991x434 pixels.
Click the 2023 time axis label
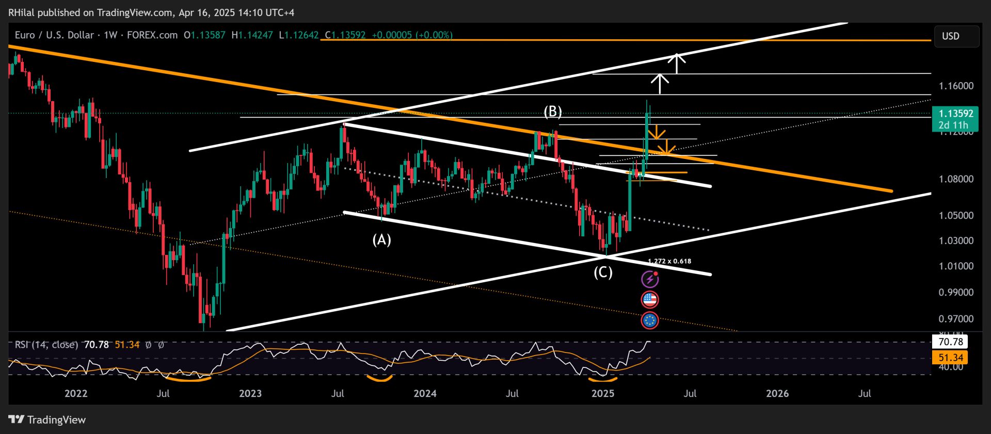(x=250, y=393)
